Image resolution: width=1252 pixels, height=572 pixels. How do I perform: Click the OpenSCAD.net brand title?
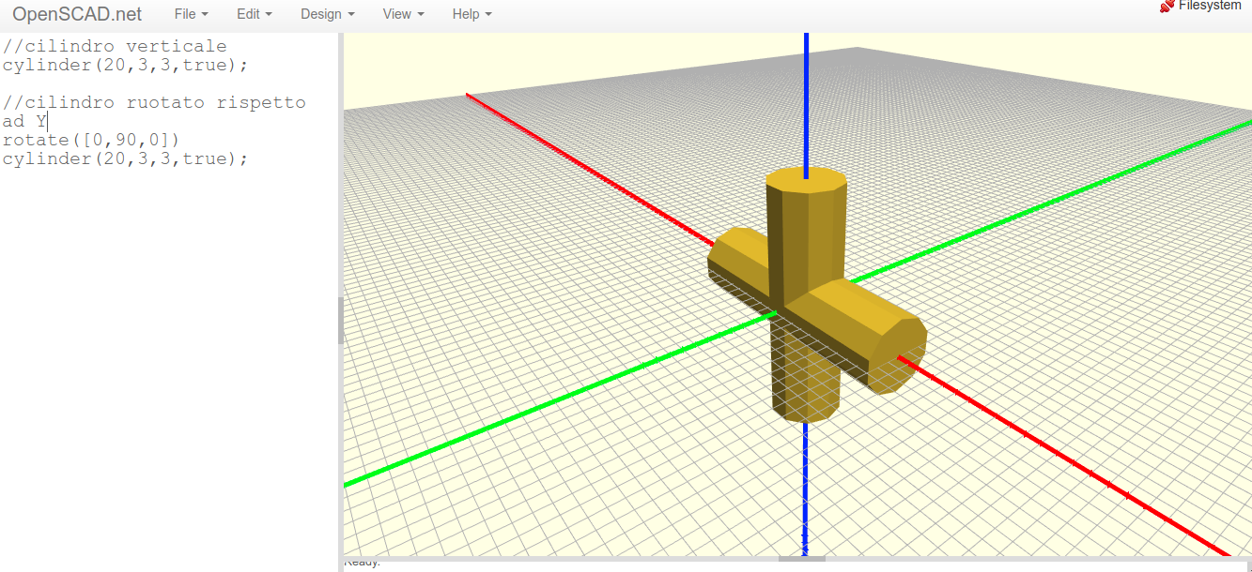[x=77, y=14]
